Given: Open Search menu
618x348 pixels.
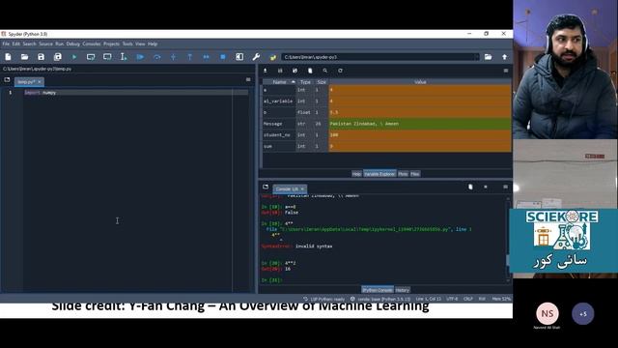Looking at the screenshot, I should (x=29, y=44).
